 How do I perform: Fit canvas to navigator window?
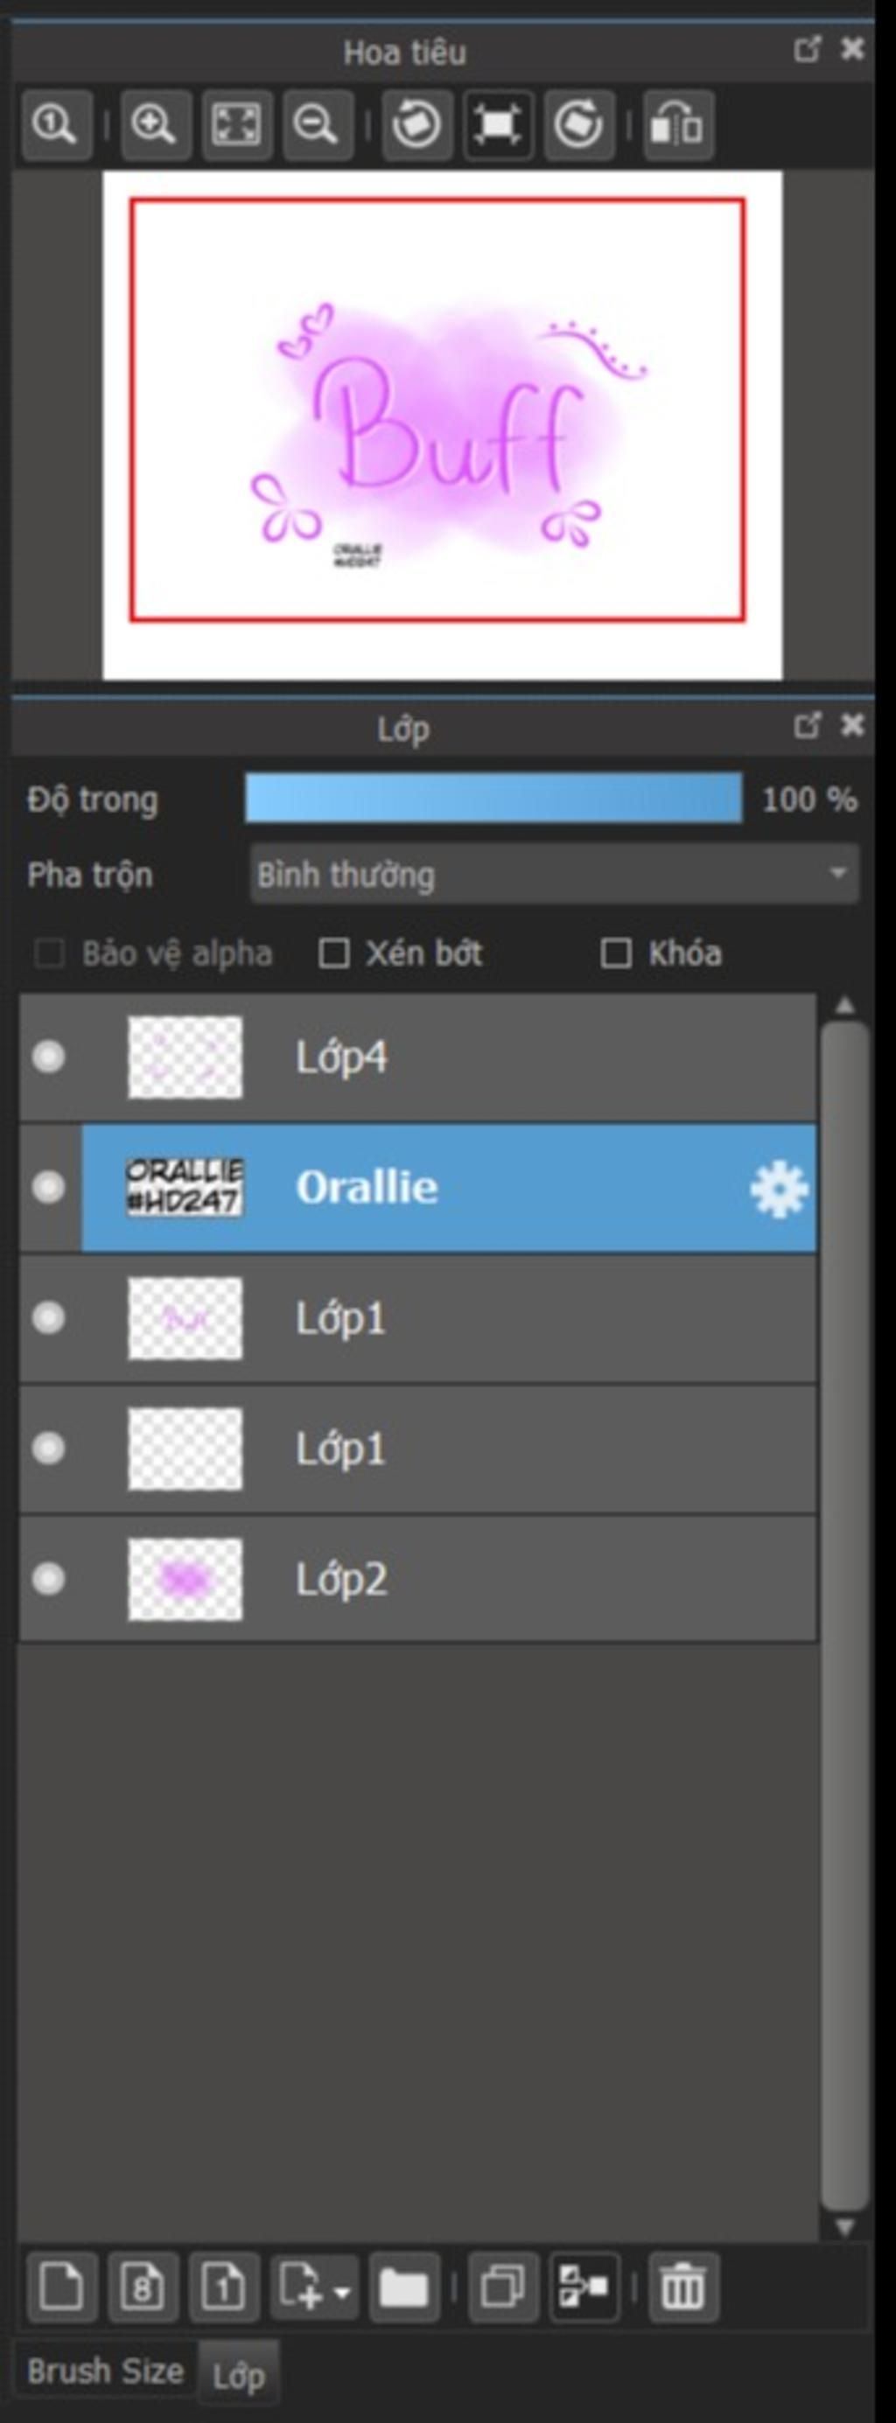tap(236, 124)
